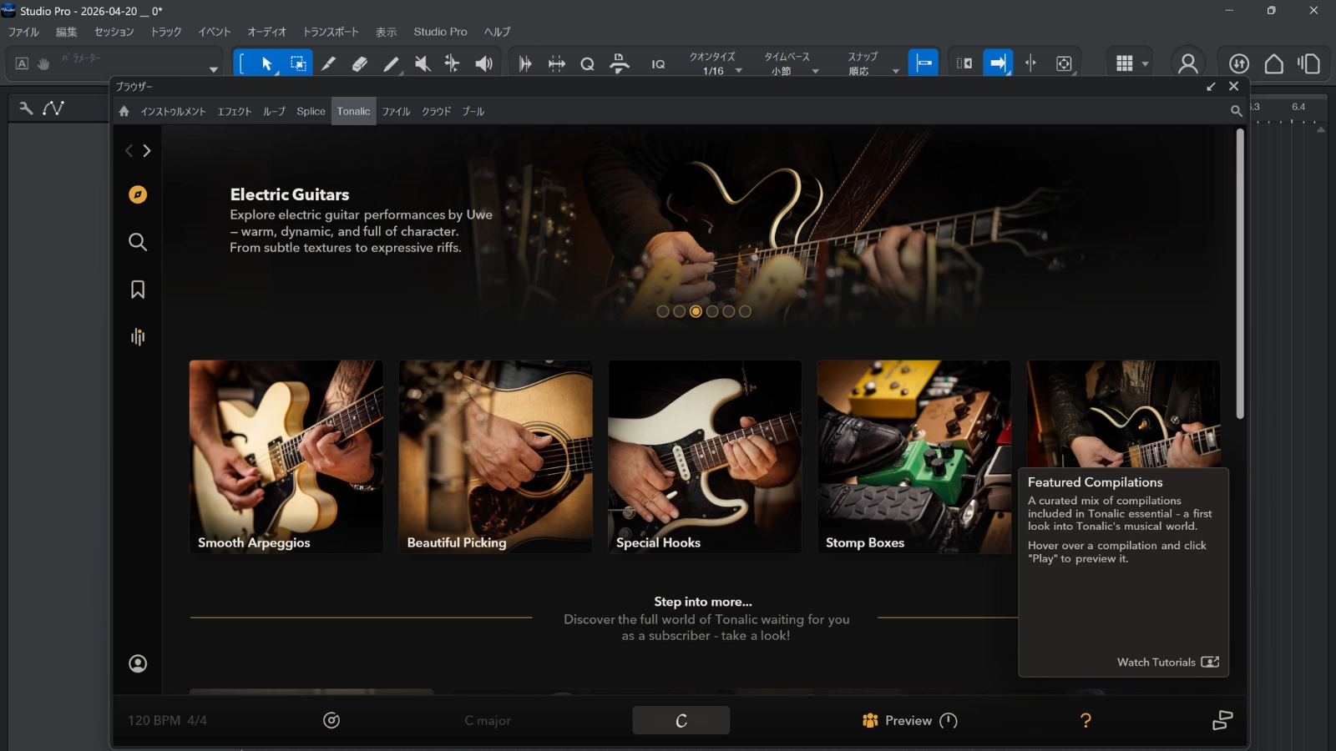
Task: Open the Stomp Boxes compilation thumbnail
Action: point(913,456)
